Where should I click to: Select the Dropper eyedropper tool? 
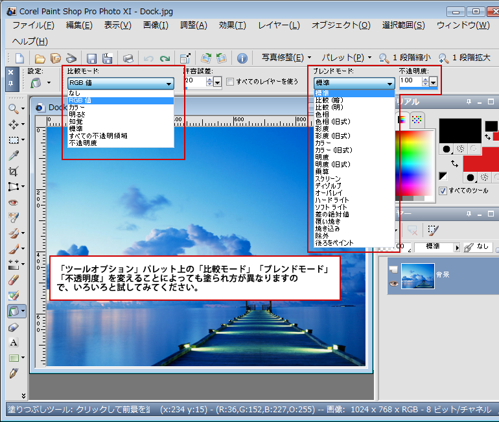pos(14,156)
